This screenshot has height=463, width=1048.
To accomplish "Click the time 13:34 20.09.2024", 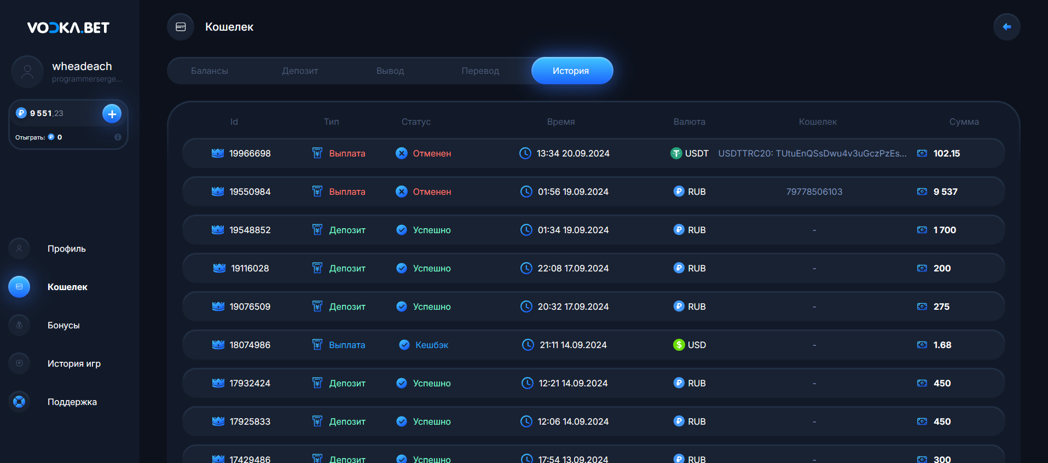I will point(573,153).
